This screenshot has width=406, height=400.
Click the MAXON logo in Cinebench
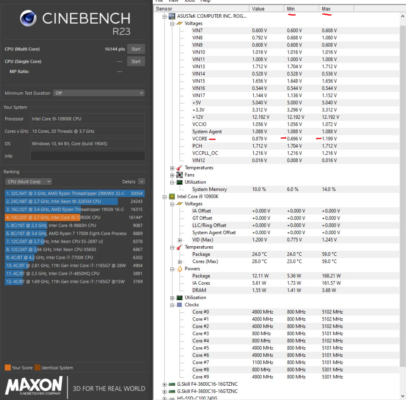tap(34, 385)
